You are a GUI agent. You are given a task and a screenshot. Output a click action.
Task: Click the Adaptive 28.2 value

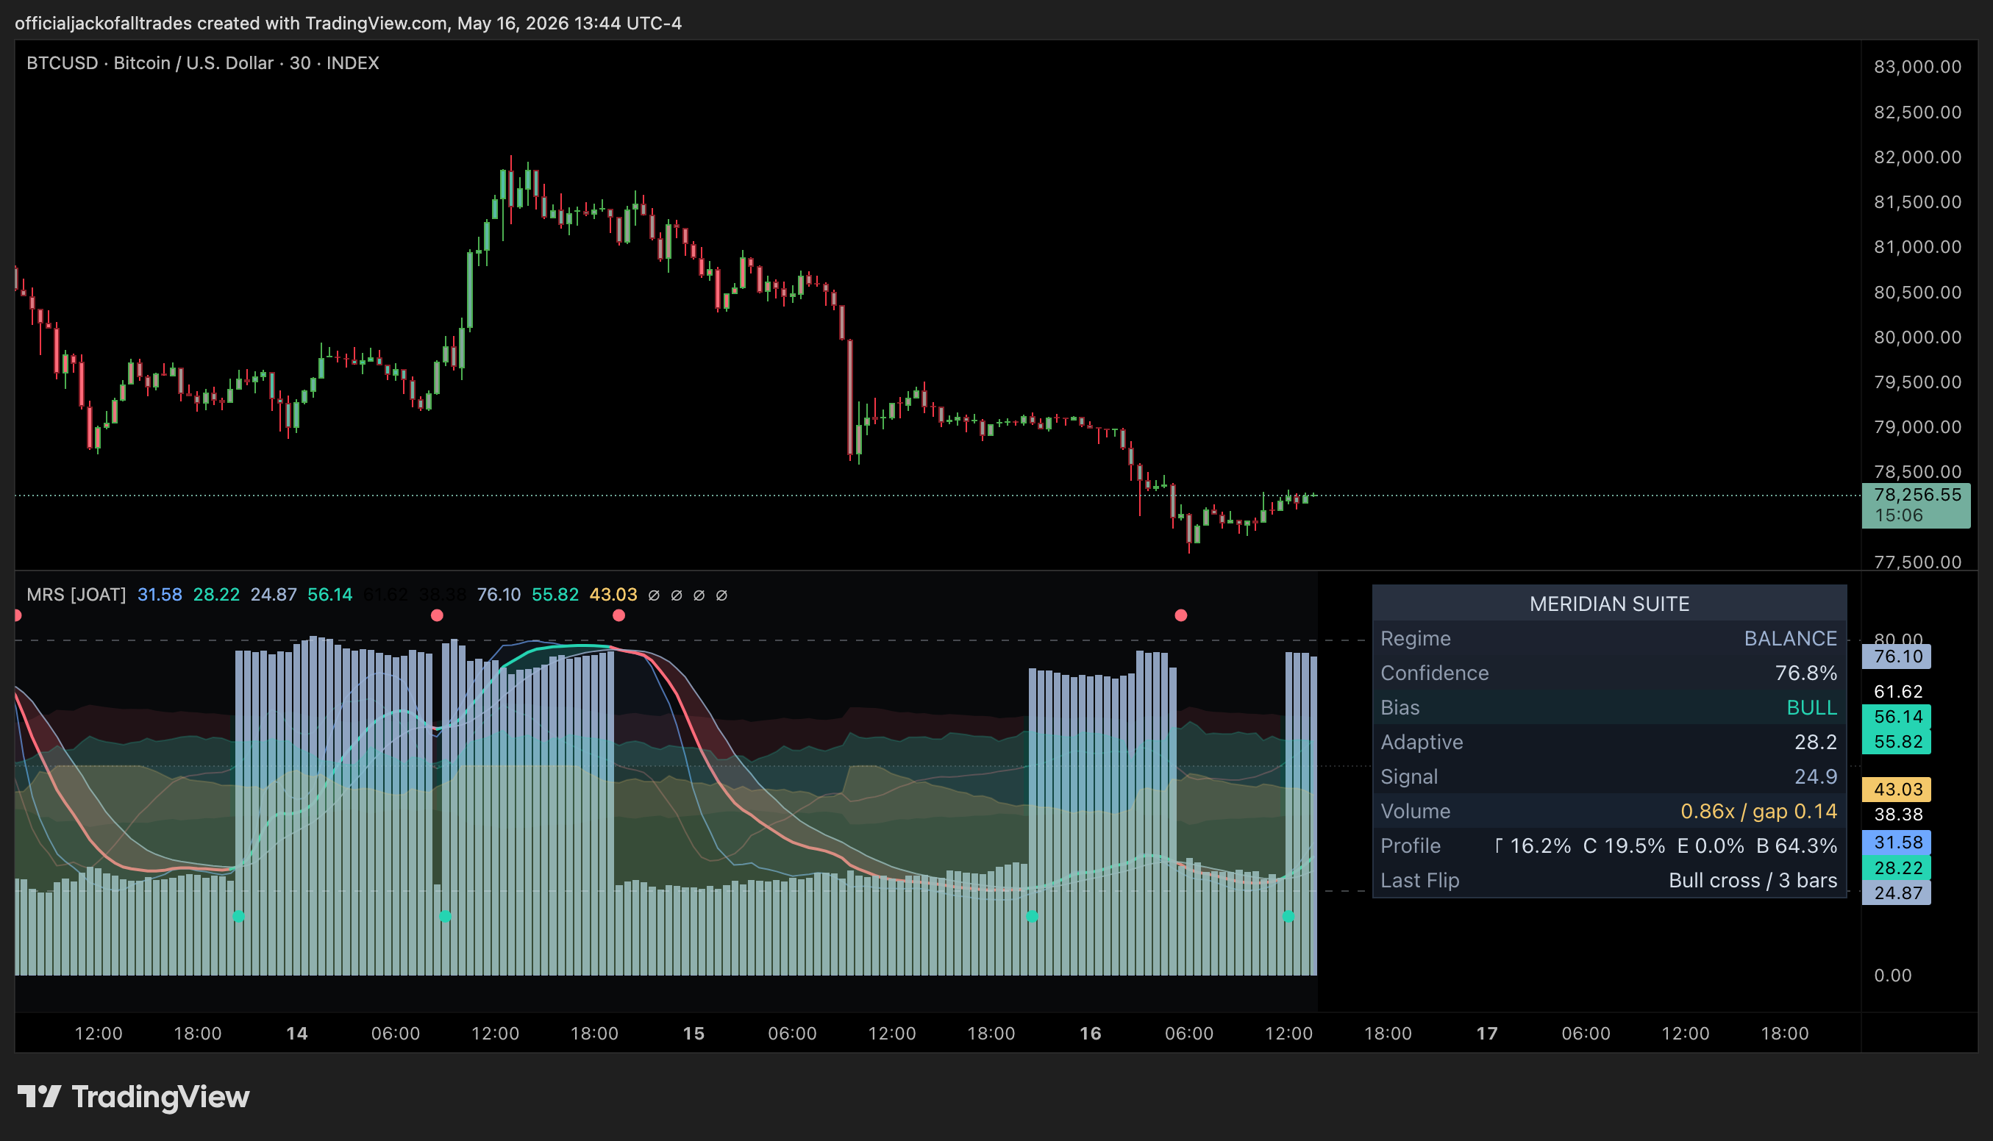pos(1816,741)
